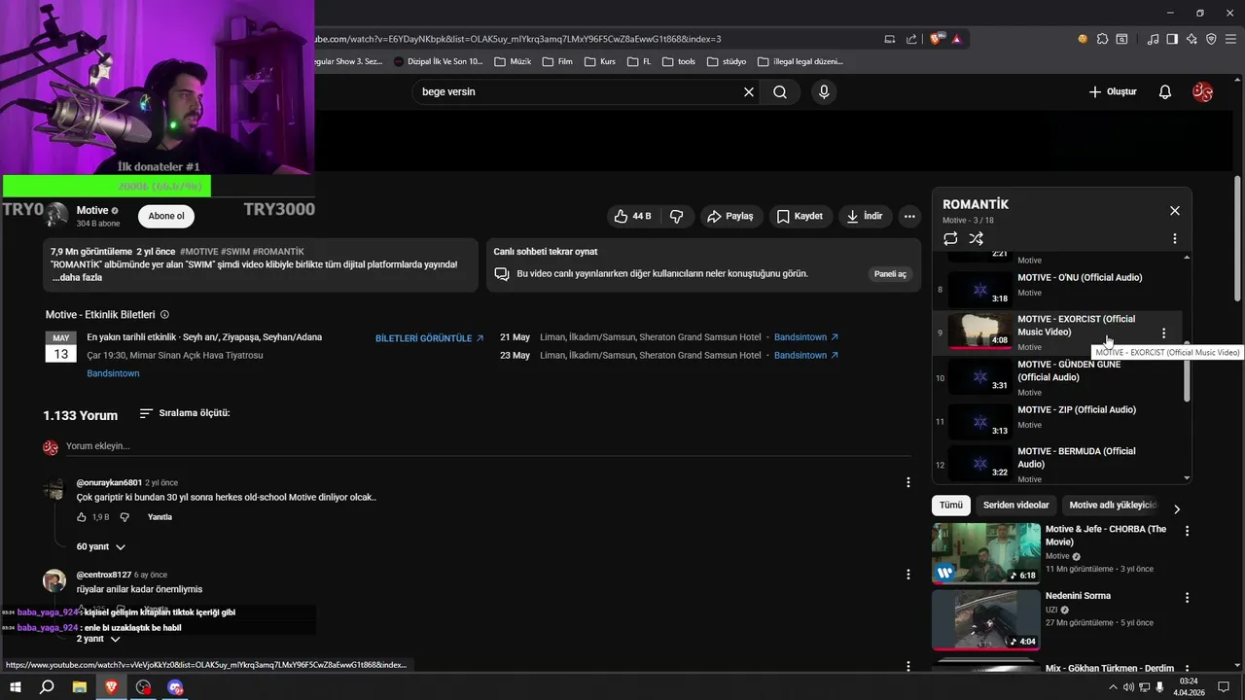Open Bandsintown link under 13 May event
Viewport: 1245px width, 700px height.
click(x=113, y=373)
